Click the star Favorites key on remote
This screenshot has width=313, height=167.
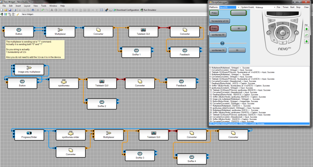(295, 20)
